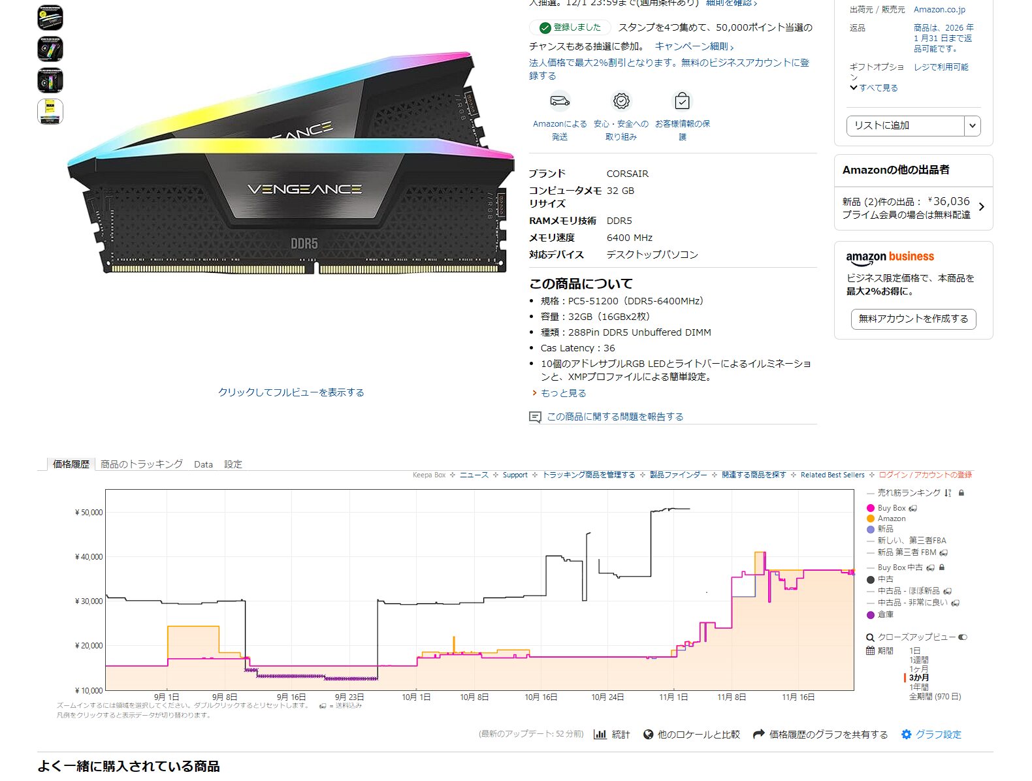This screenshot has width=1032, height=781.
Task: Click the report-a-problem speech bubble icon
Action: coord(535,417)
